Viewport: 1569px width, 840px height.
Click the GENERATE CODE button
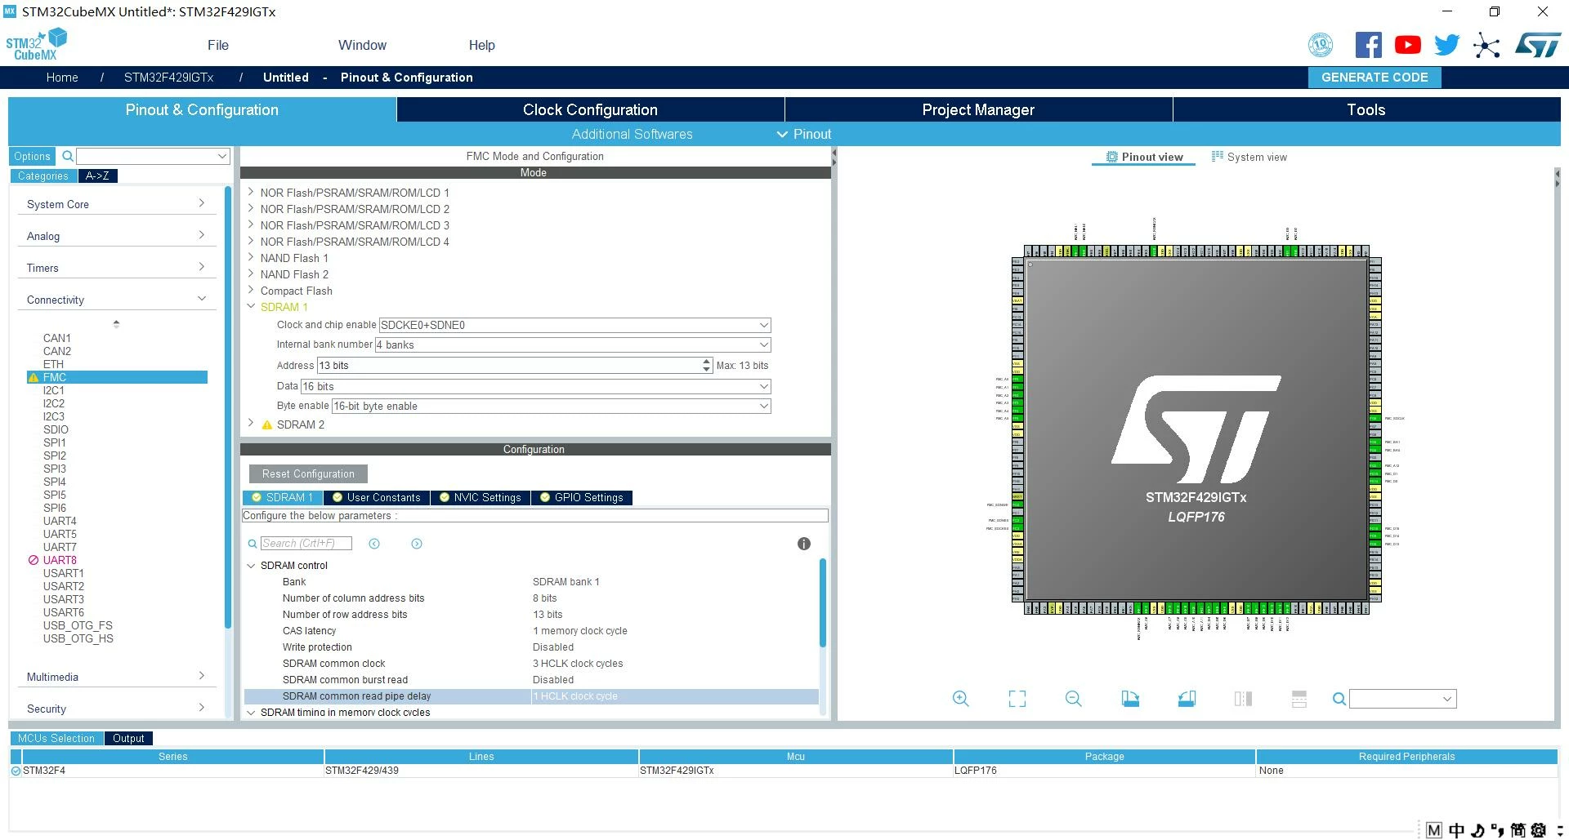click(1375, 78)
